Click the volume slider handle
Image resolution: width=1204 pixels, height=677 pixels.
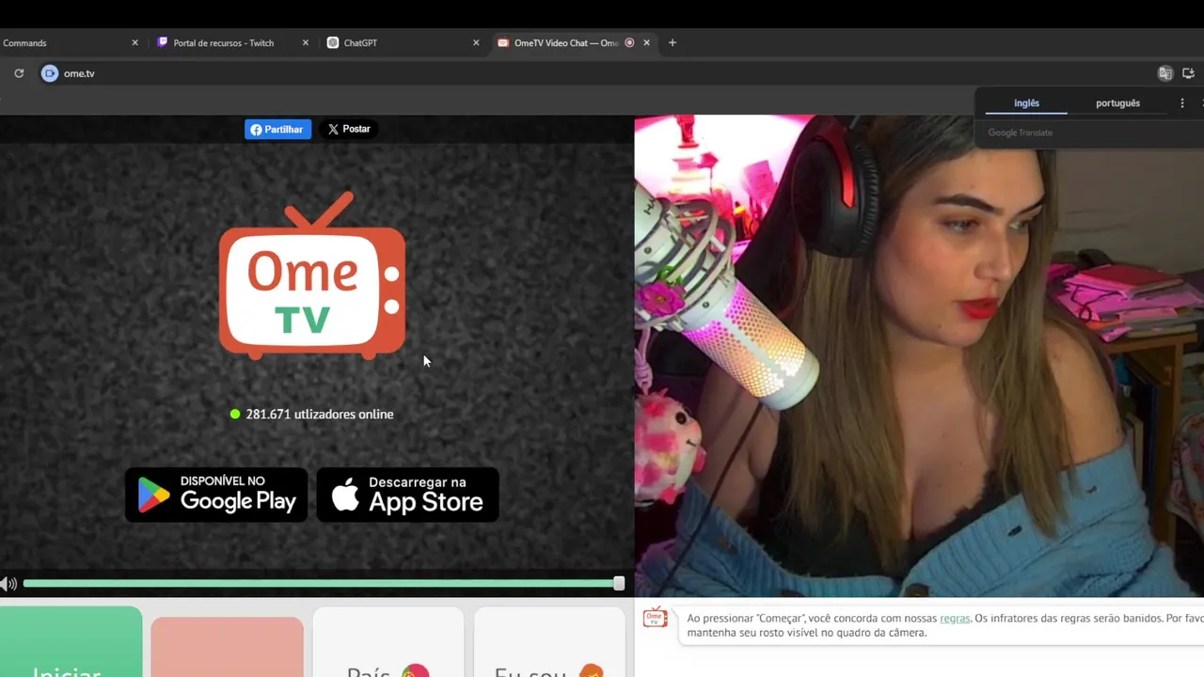(x=619, y=584)
